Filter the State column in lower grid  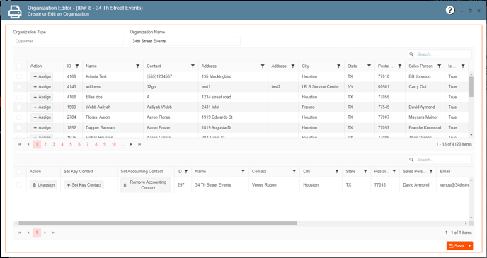pyautogui.click(x=365, y=171)
